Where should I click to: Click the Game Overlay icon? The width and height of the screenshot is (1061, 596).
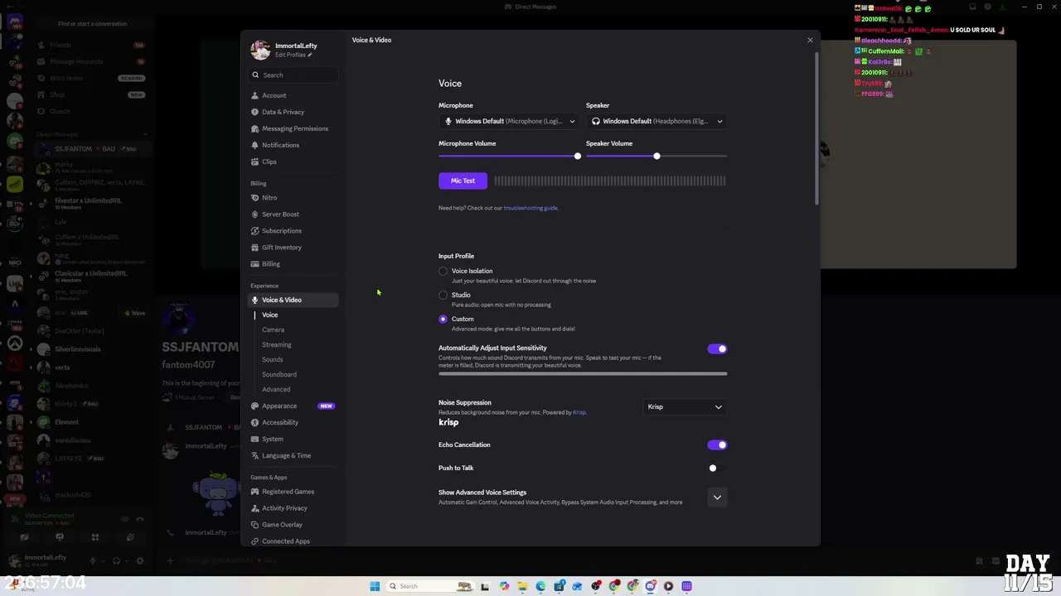[255, 525]
